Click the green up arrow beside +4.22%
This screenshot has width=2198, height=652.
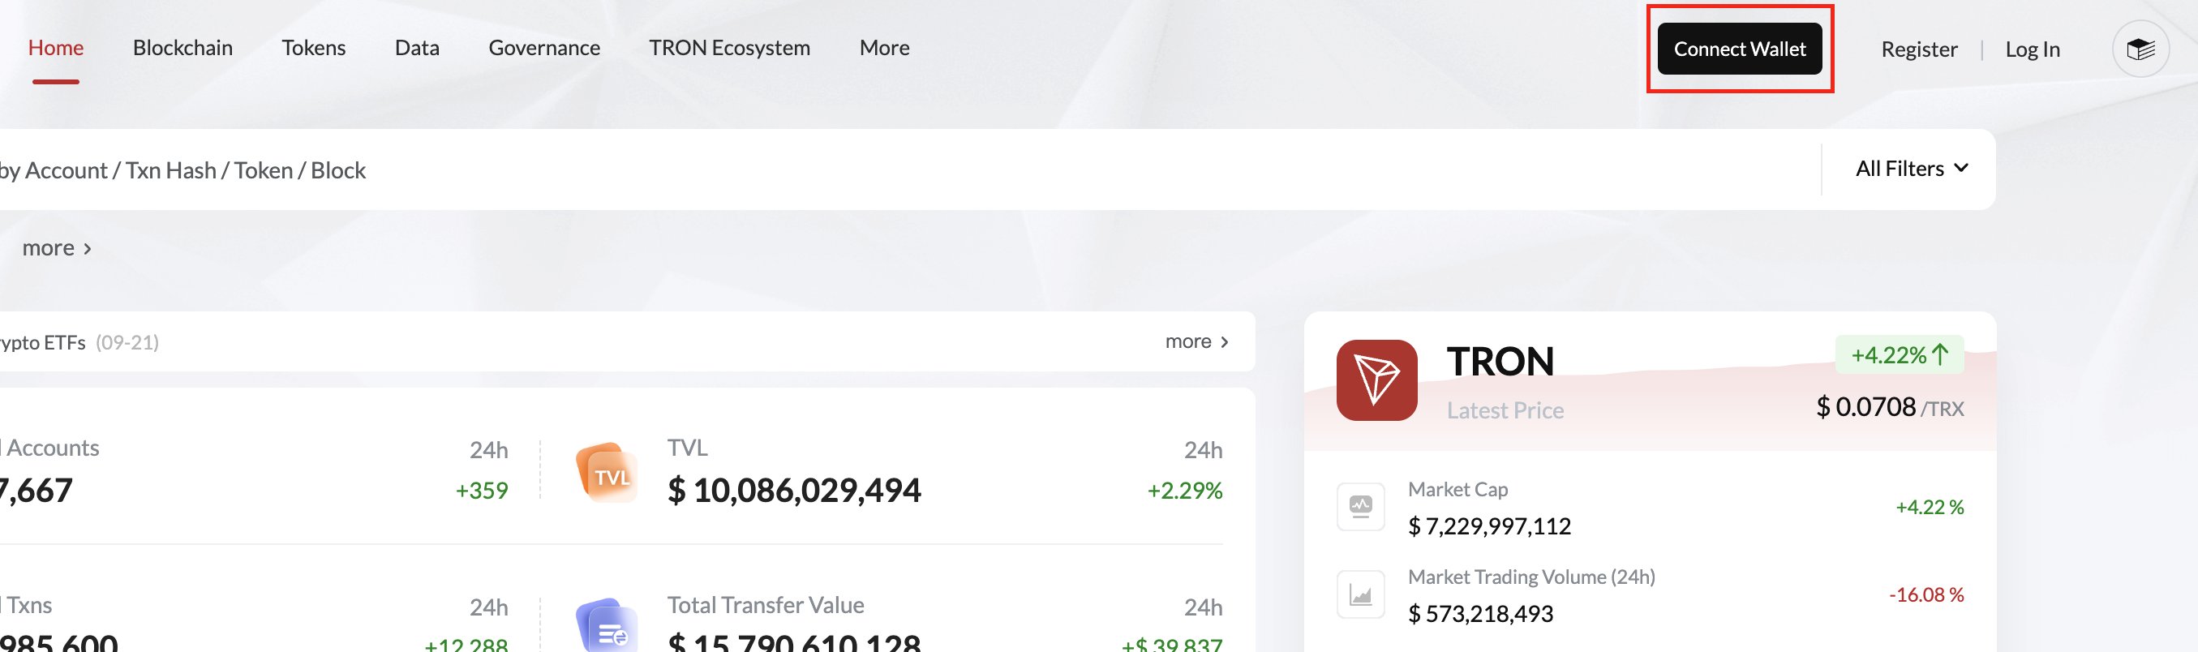tap(1939, 354)
